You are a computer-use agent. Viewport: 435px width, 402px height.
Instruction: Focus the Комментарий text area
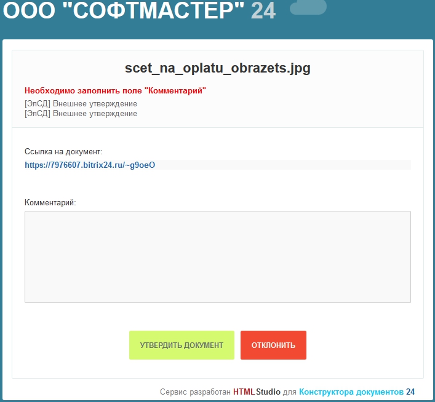coord(217,256)
